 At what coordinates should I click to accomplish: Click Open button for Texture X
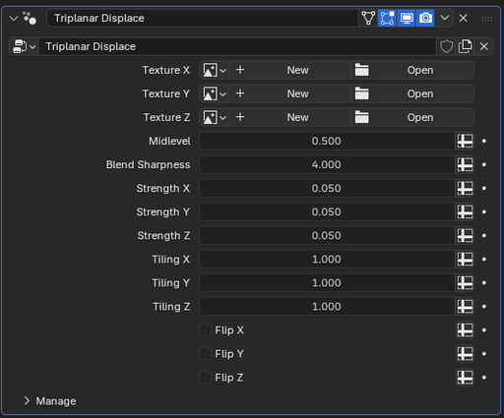(x=412, y=70)
